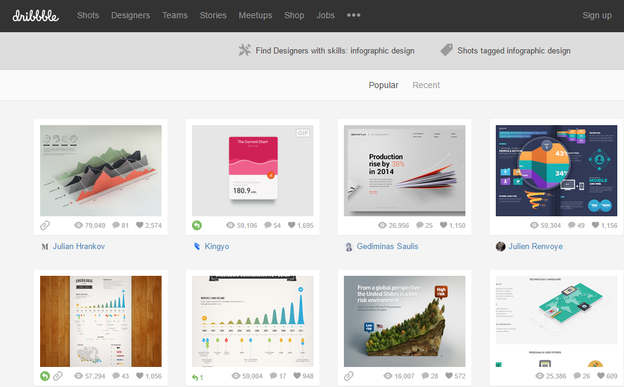
Task: Open global perspective risk environment thumbnail
Action: [404, 321]
